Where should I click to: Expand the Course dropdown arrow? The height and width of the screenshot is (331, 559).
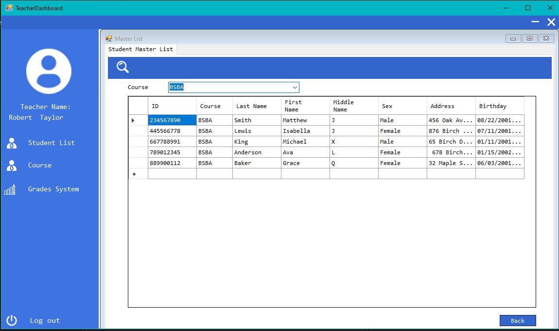tap(295, 87)
